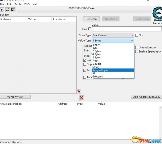Select Grouped value type option

tap(113, 77)
